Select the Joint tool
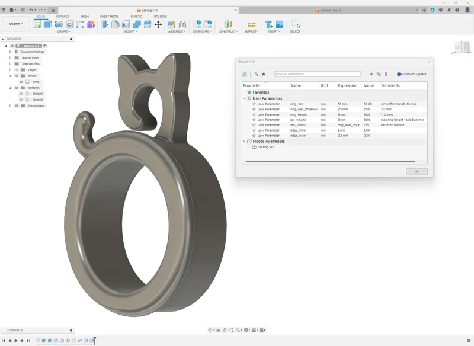This screenshot has width=474, height=346. (182, 24)
